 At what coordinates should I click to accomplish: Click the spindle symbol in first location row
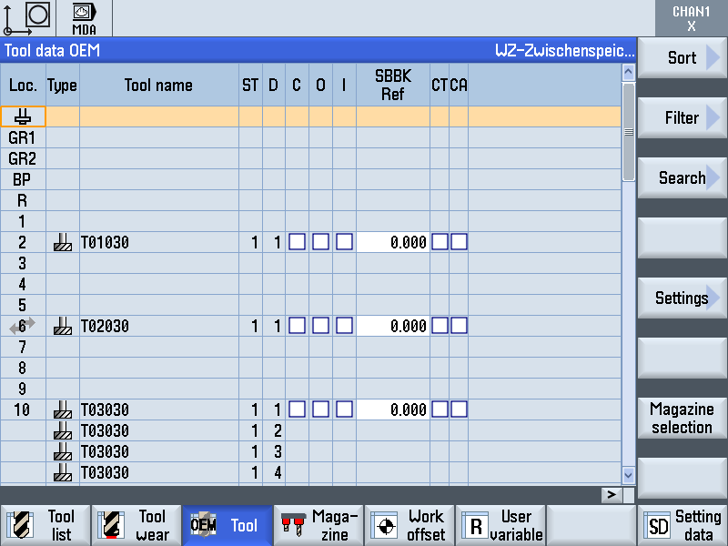(23, 116)
